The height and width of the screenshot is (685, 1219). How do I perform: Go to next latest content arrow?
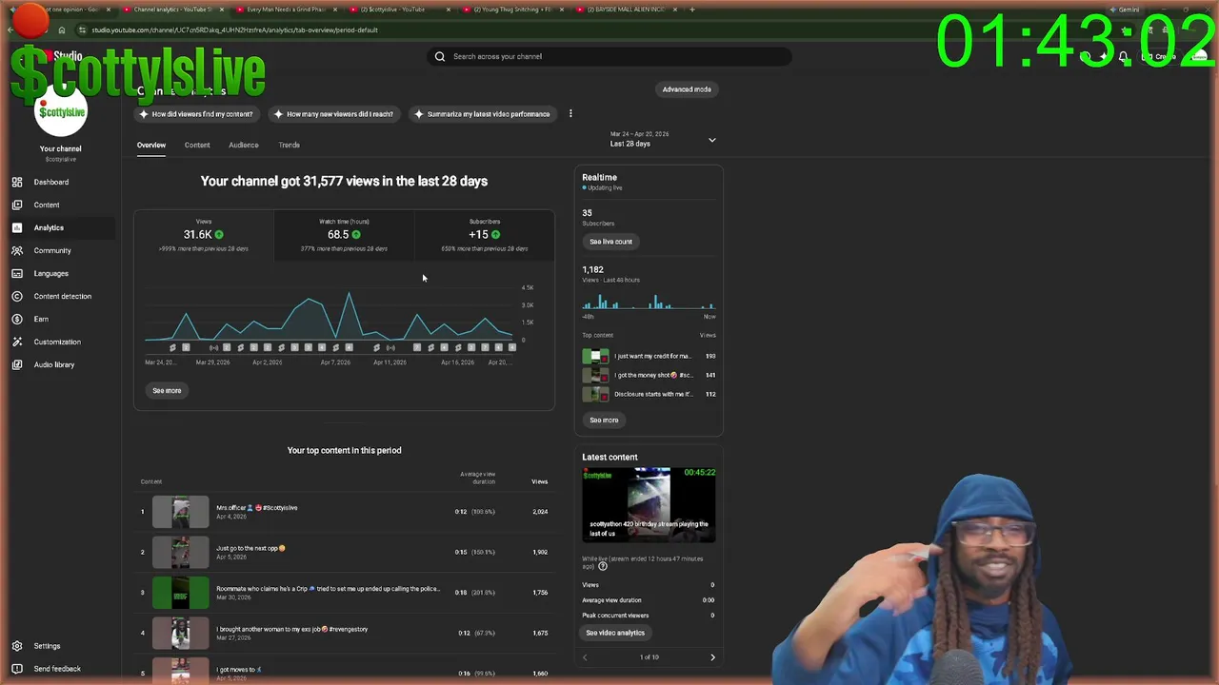point(712,657)
